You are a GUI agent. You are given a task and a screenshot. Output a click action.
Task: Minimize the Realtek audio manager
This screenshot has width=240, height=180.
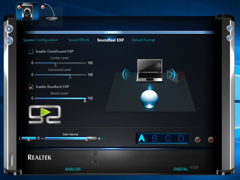(229, 38)
